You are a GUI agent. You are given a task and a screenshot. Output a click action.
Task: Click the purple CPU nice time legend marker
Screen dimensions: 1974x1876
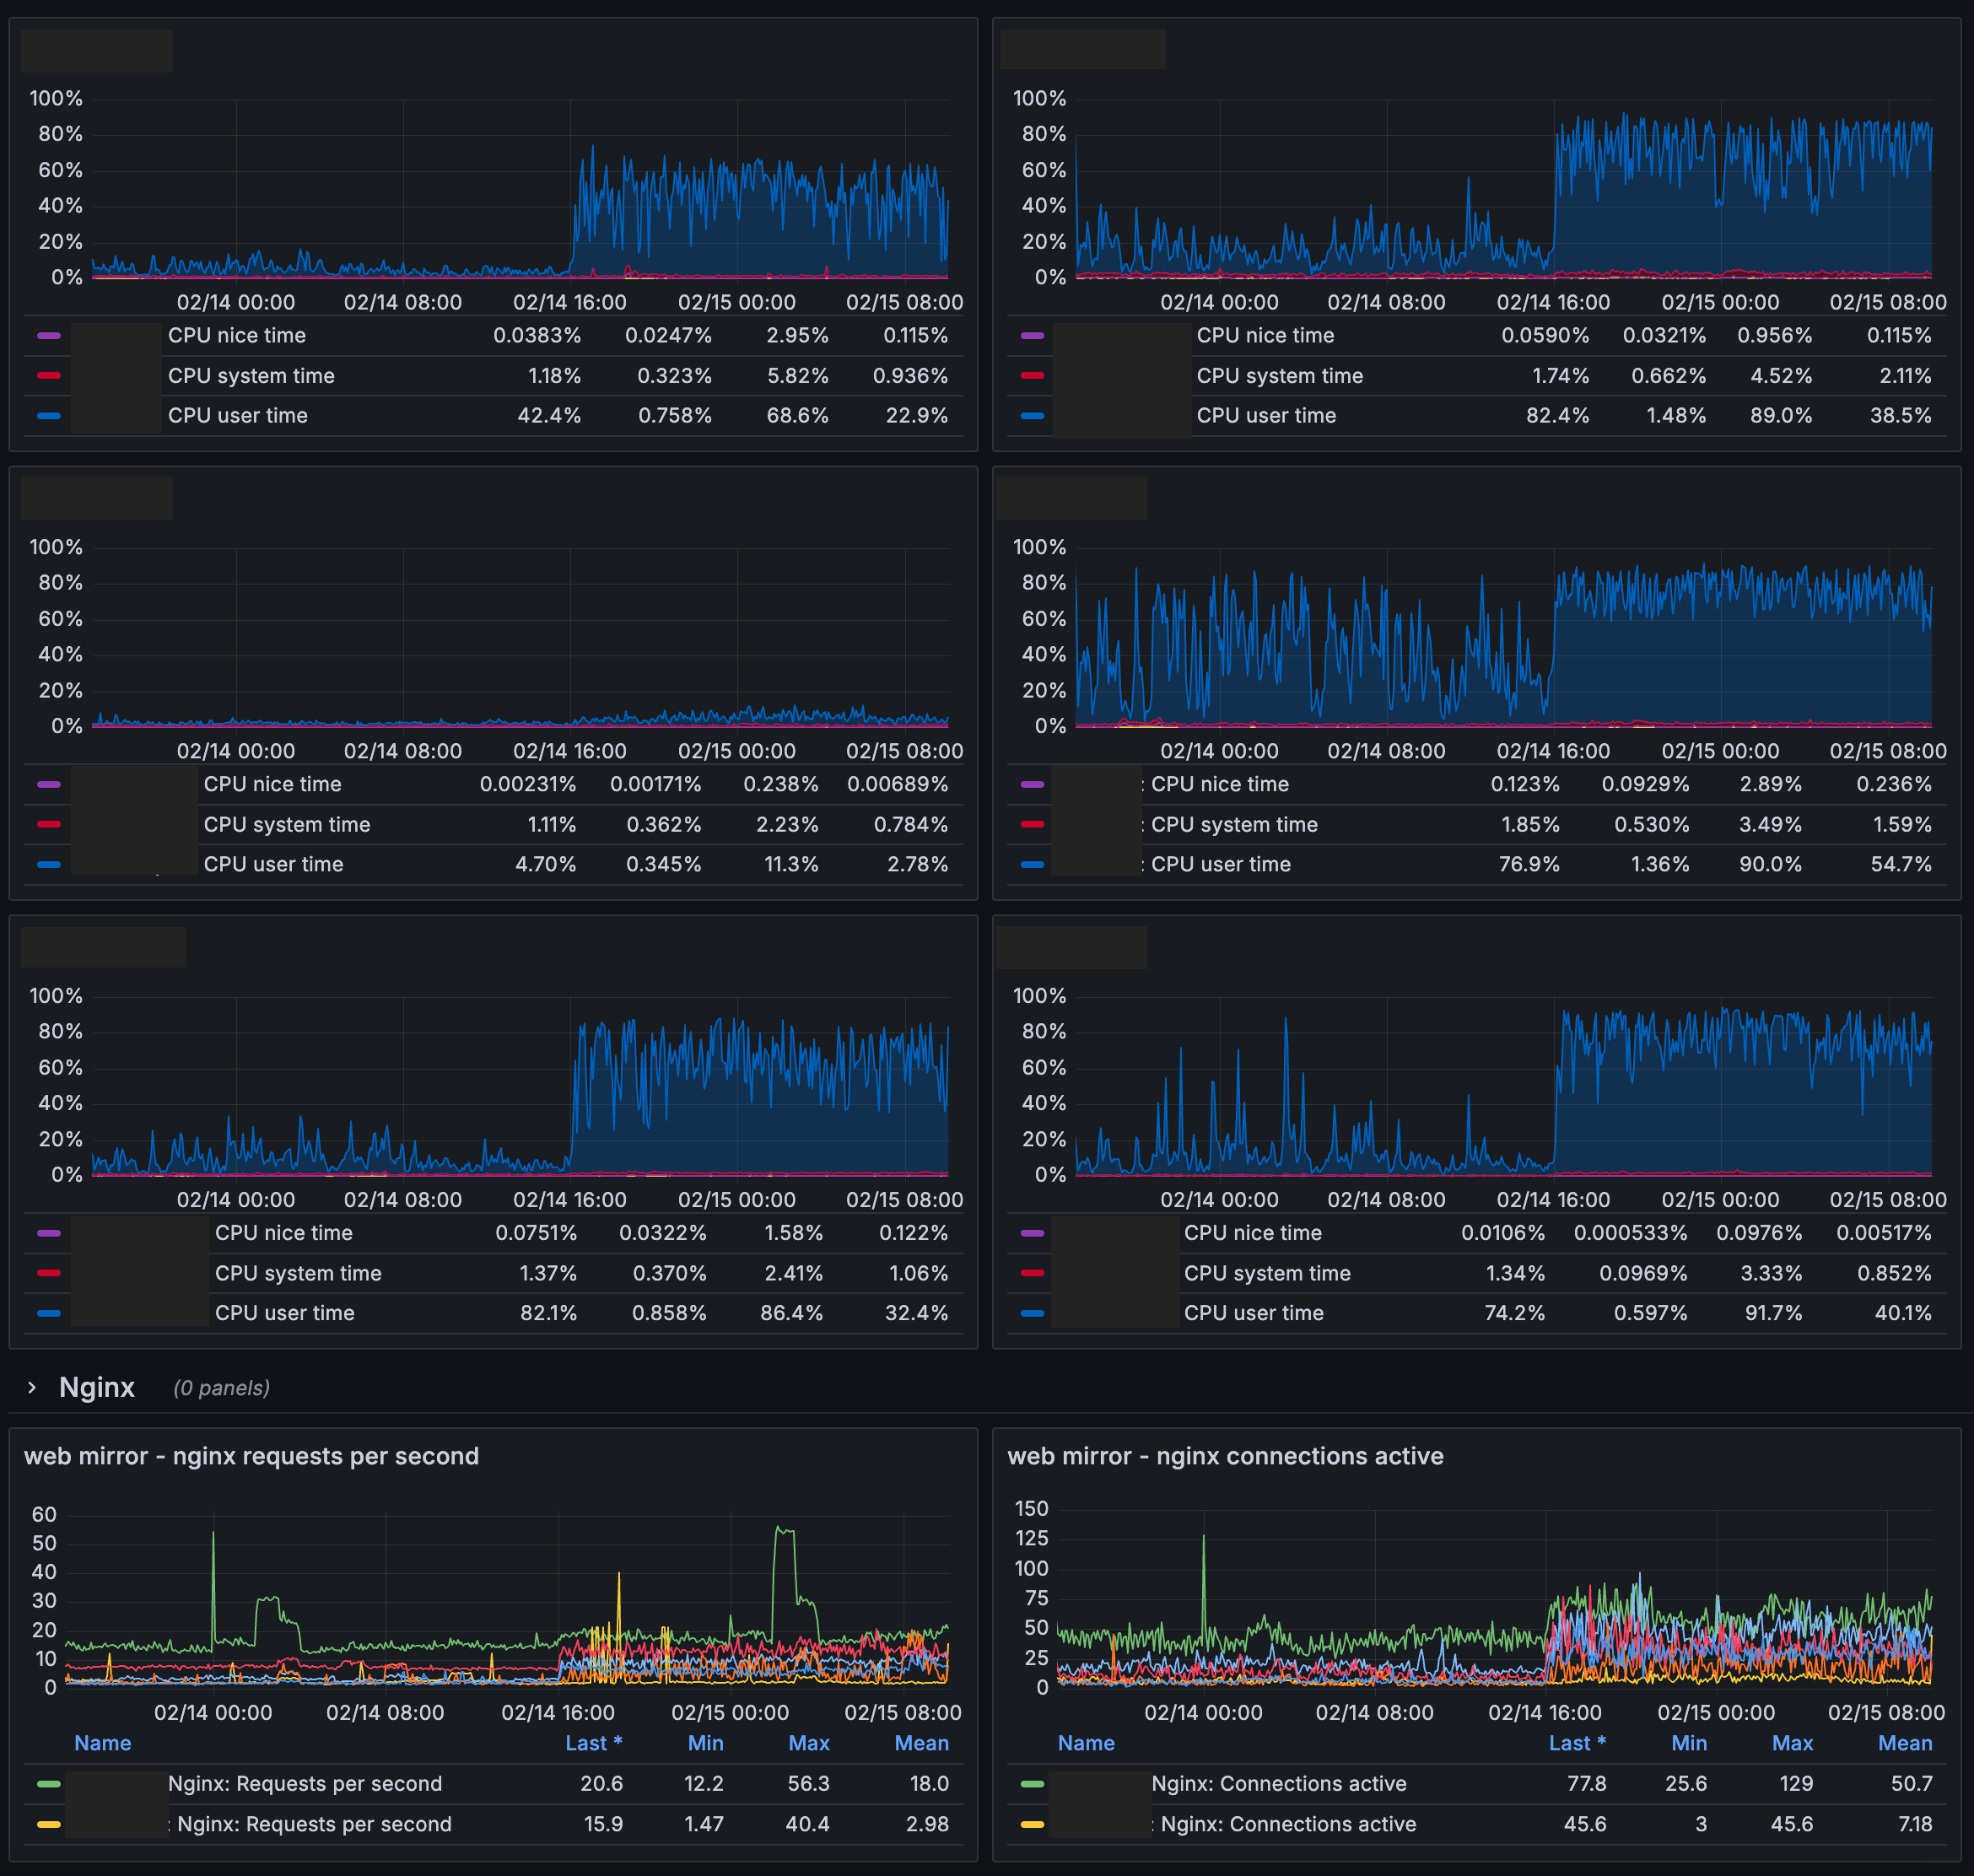[x=48, y=336]
